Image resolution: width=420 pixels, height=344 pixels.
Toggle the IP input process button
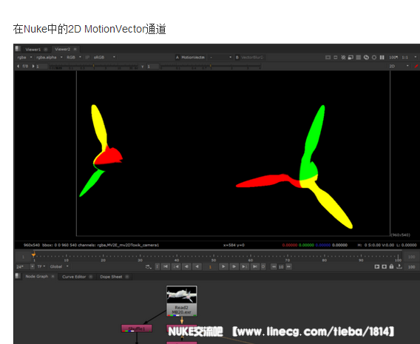coord(87,58)
